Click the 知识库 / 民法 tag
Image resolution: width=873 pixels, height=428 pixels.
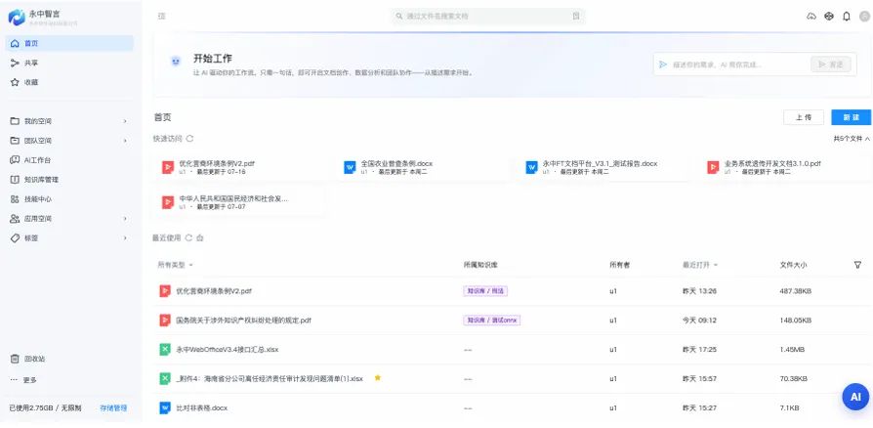pyautogui.click(x=485, y=291)
